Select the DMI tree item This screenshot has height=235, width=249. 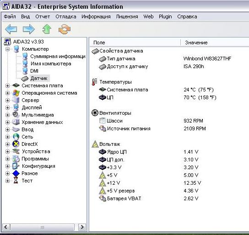[x=34, y=71]
